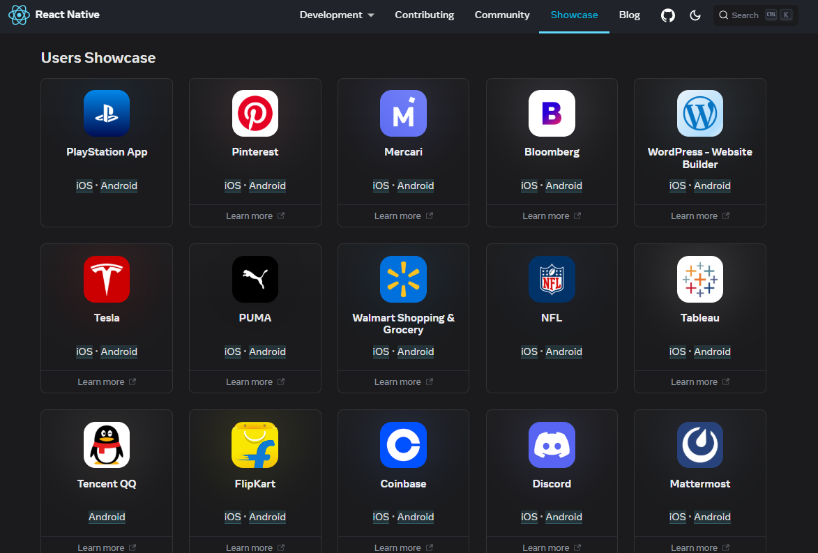This screenshot has height=553, width=818.
Task: Click the Users Showcase heading
Action: (98, 58)
